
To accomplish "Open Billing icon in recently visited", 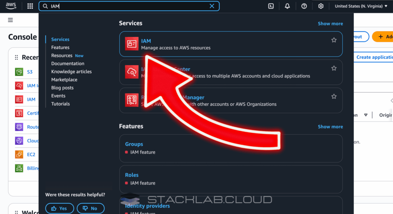I will tap(19, 168).
